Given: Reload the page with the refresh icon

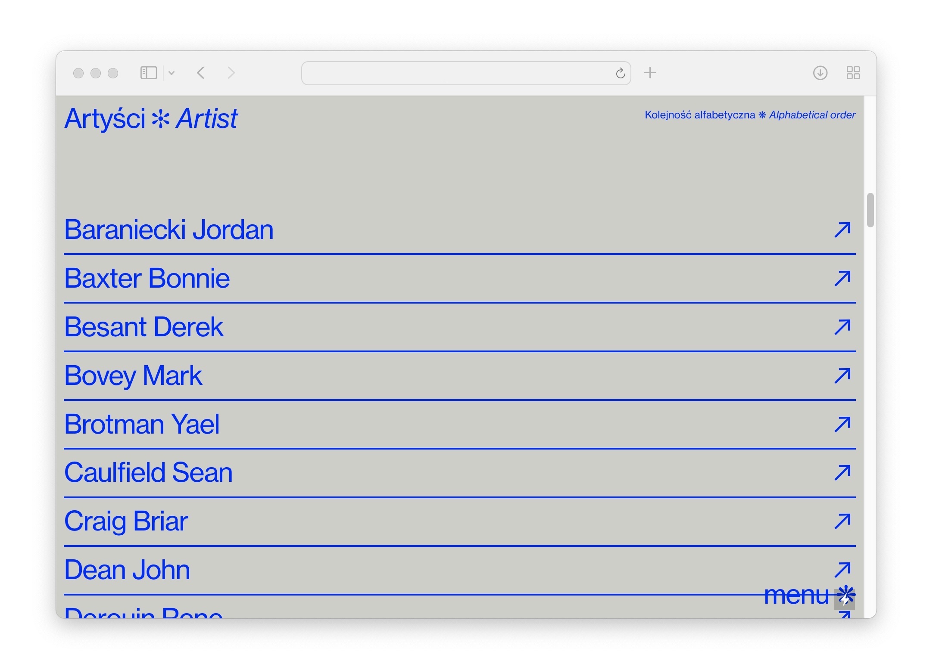Looking at the screenshot, I should pyautogui.click(x=620, y=73).
